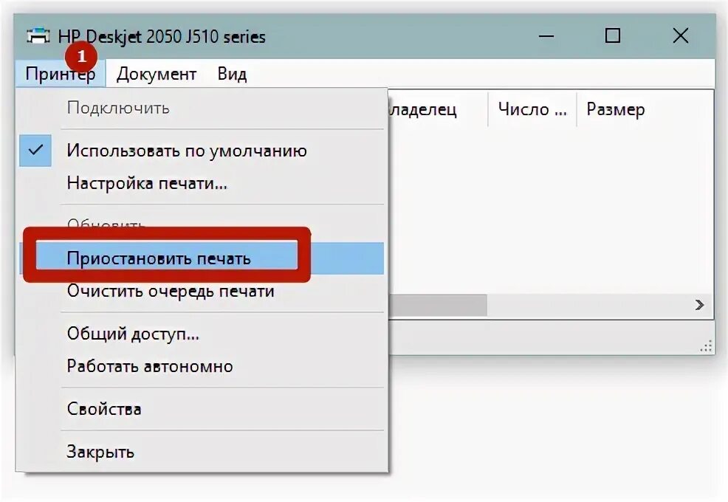Open Настройка печати... option

pos(202,183)
